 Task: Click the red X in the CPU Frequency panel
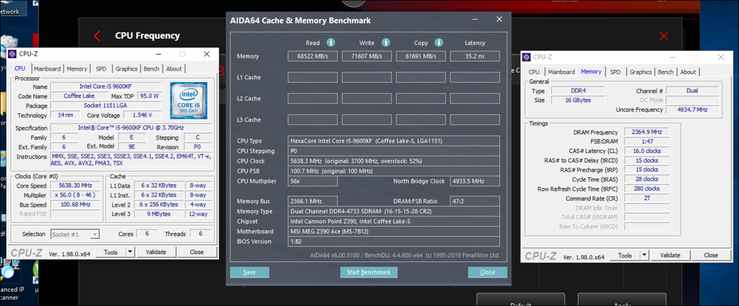tap(663, 36)
